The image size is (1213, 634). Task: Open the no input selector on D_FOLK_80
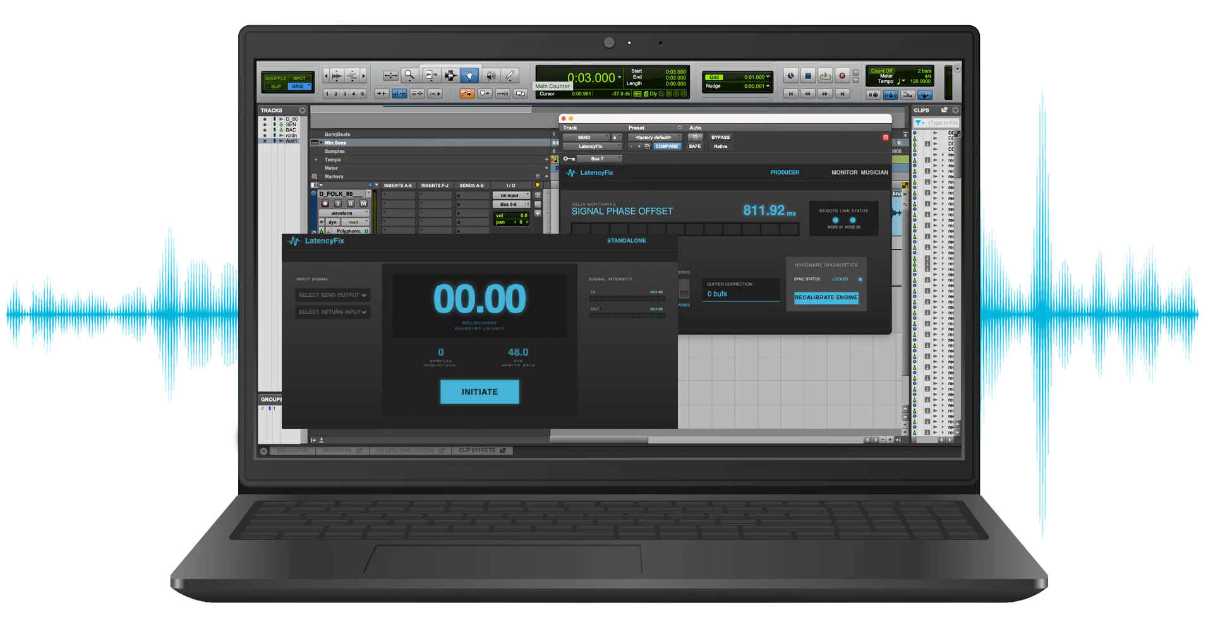511,196
